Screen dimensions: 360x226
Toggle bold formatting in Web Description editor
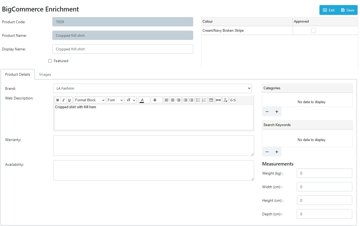pyautogui.click(x=58, y=100)
